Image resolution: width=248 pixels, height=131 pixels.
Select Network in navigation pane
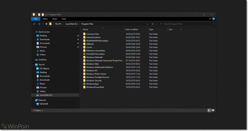tap(42, 100)
